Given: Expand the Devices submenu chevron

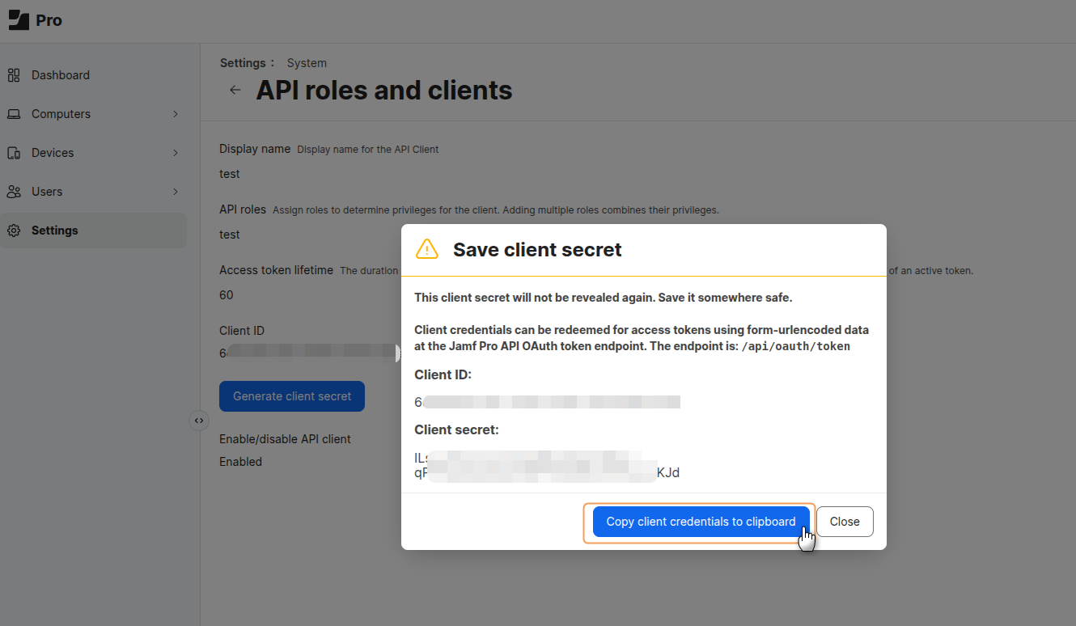Looking at the screenshot, I should tap(176, 153).
